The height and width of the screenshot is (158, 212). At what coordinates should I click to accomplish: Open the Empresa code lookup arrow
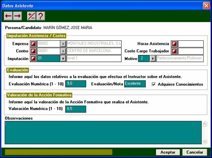[63, 44]
